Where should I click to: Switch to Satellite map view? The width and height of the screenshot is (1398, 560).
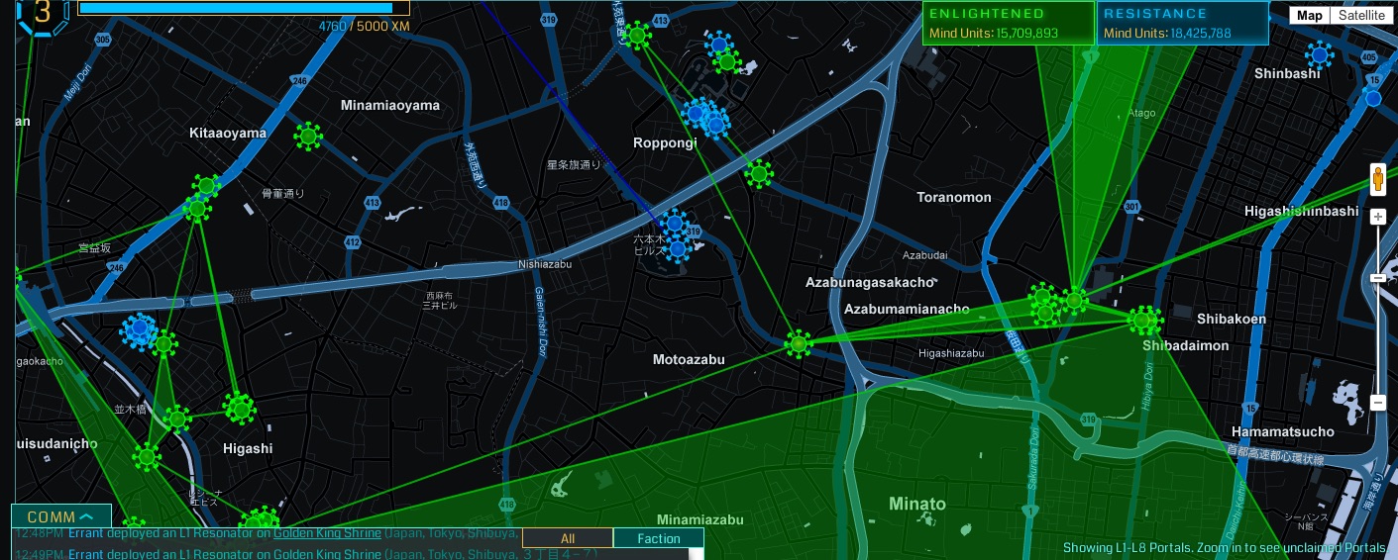1360,15
